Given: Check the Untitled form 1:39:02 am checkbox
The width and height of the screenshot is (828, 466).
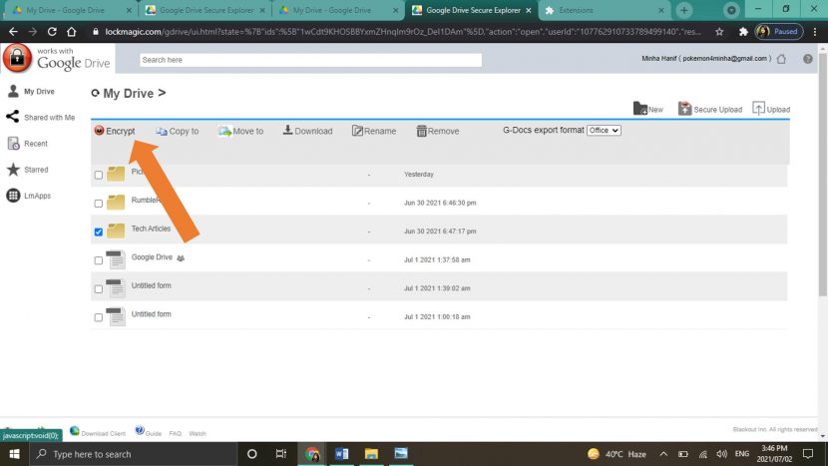Looking at the screenshot, I should pyautogui.click(x=98, y=289).
